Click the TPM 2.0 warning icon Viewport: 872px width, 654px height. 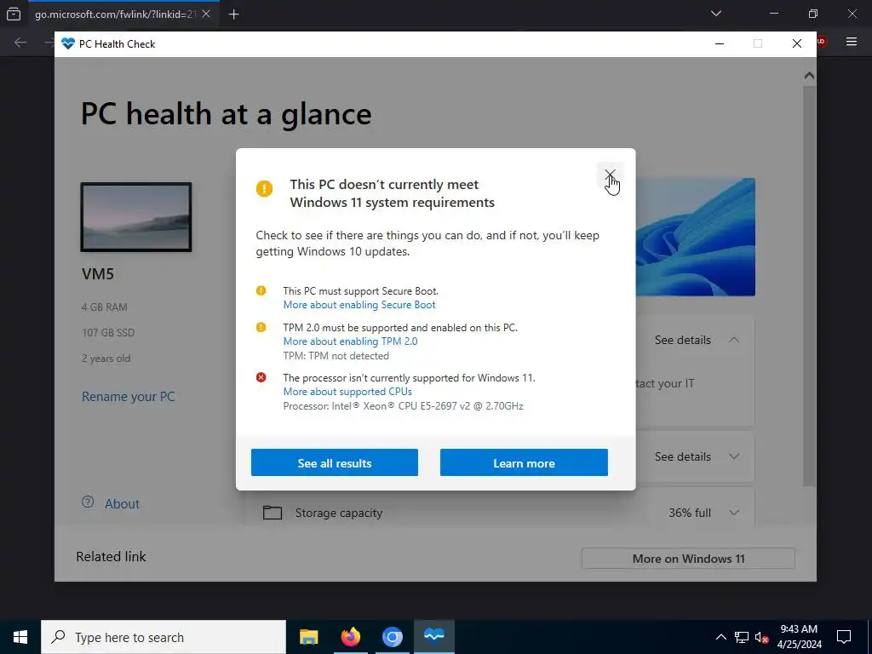pos(261,327)
